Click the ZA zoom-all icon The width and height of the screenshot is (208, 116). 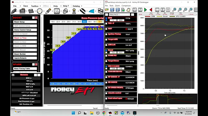pyautogui.click(x=135, y=10)
